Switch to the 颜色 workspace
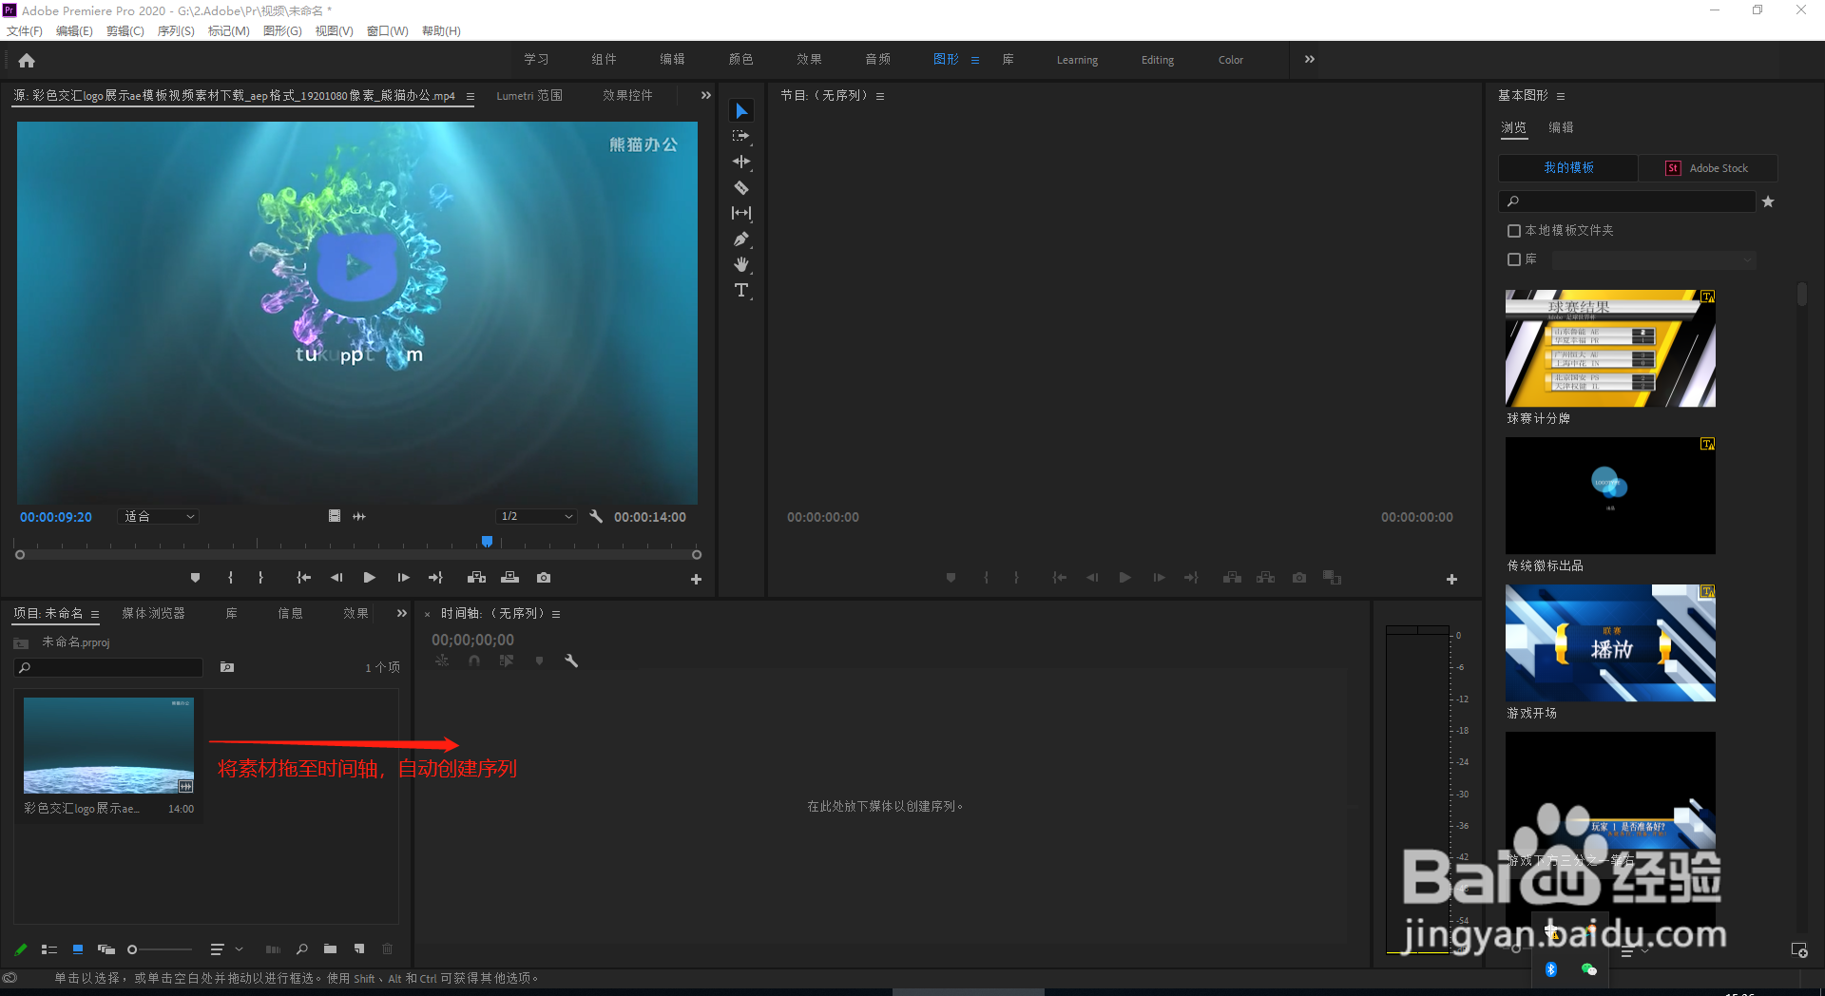This screenshot has width=1825, height=996. [740, 59]
